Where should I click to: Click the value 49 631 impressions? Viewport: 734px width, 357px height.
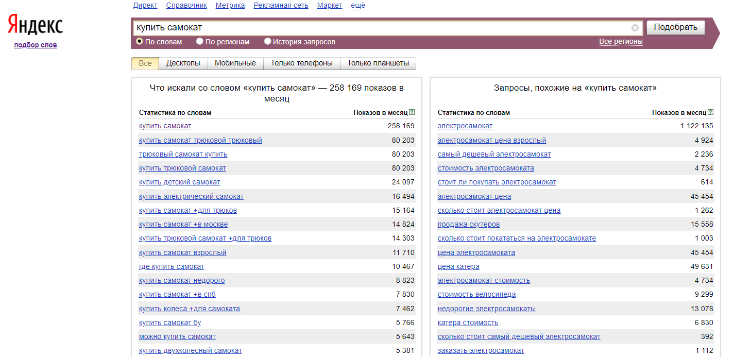(702, 266)
